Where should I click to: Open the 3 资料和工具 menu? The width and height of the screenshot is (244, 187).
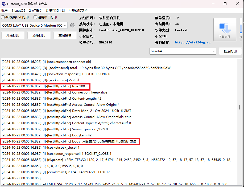pyautogui.click(x=55, y=11)
